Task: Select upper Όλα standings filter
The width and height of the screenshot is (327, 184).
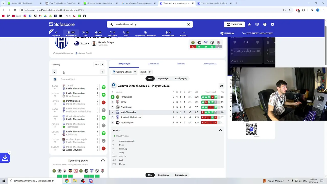Action: point(150,78)
